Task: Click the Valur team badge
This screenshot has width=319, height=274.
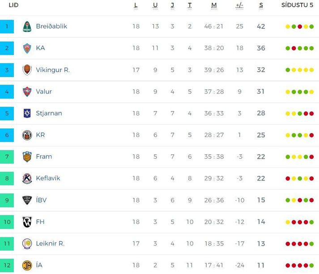Action: 27,92
